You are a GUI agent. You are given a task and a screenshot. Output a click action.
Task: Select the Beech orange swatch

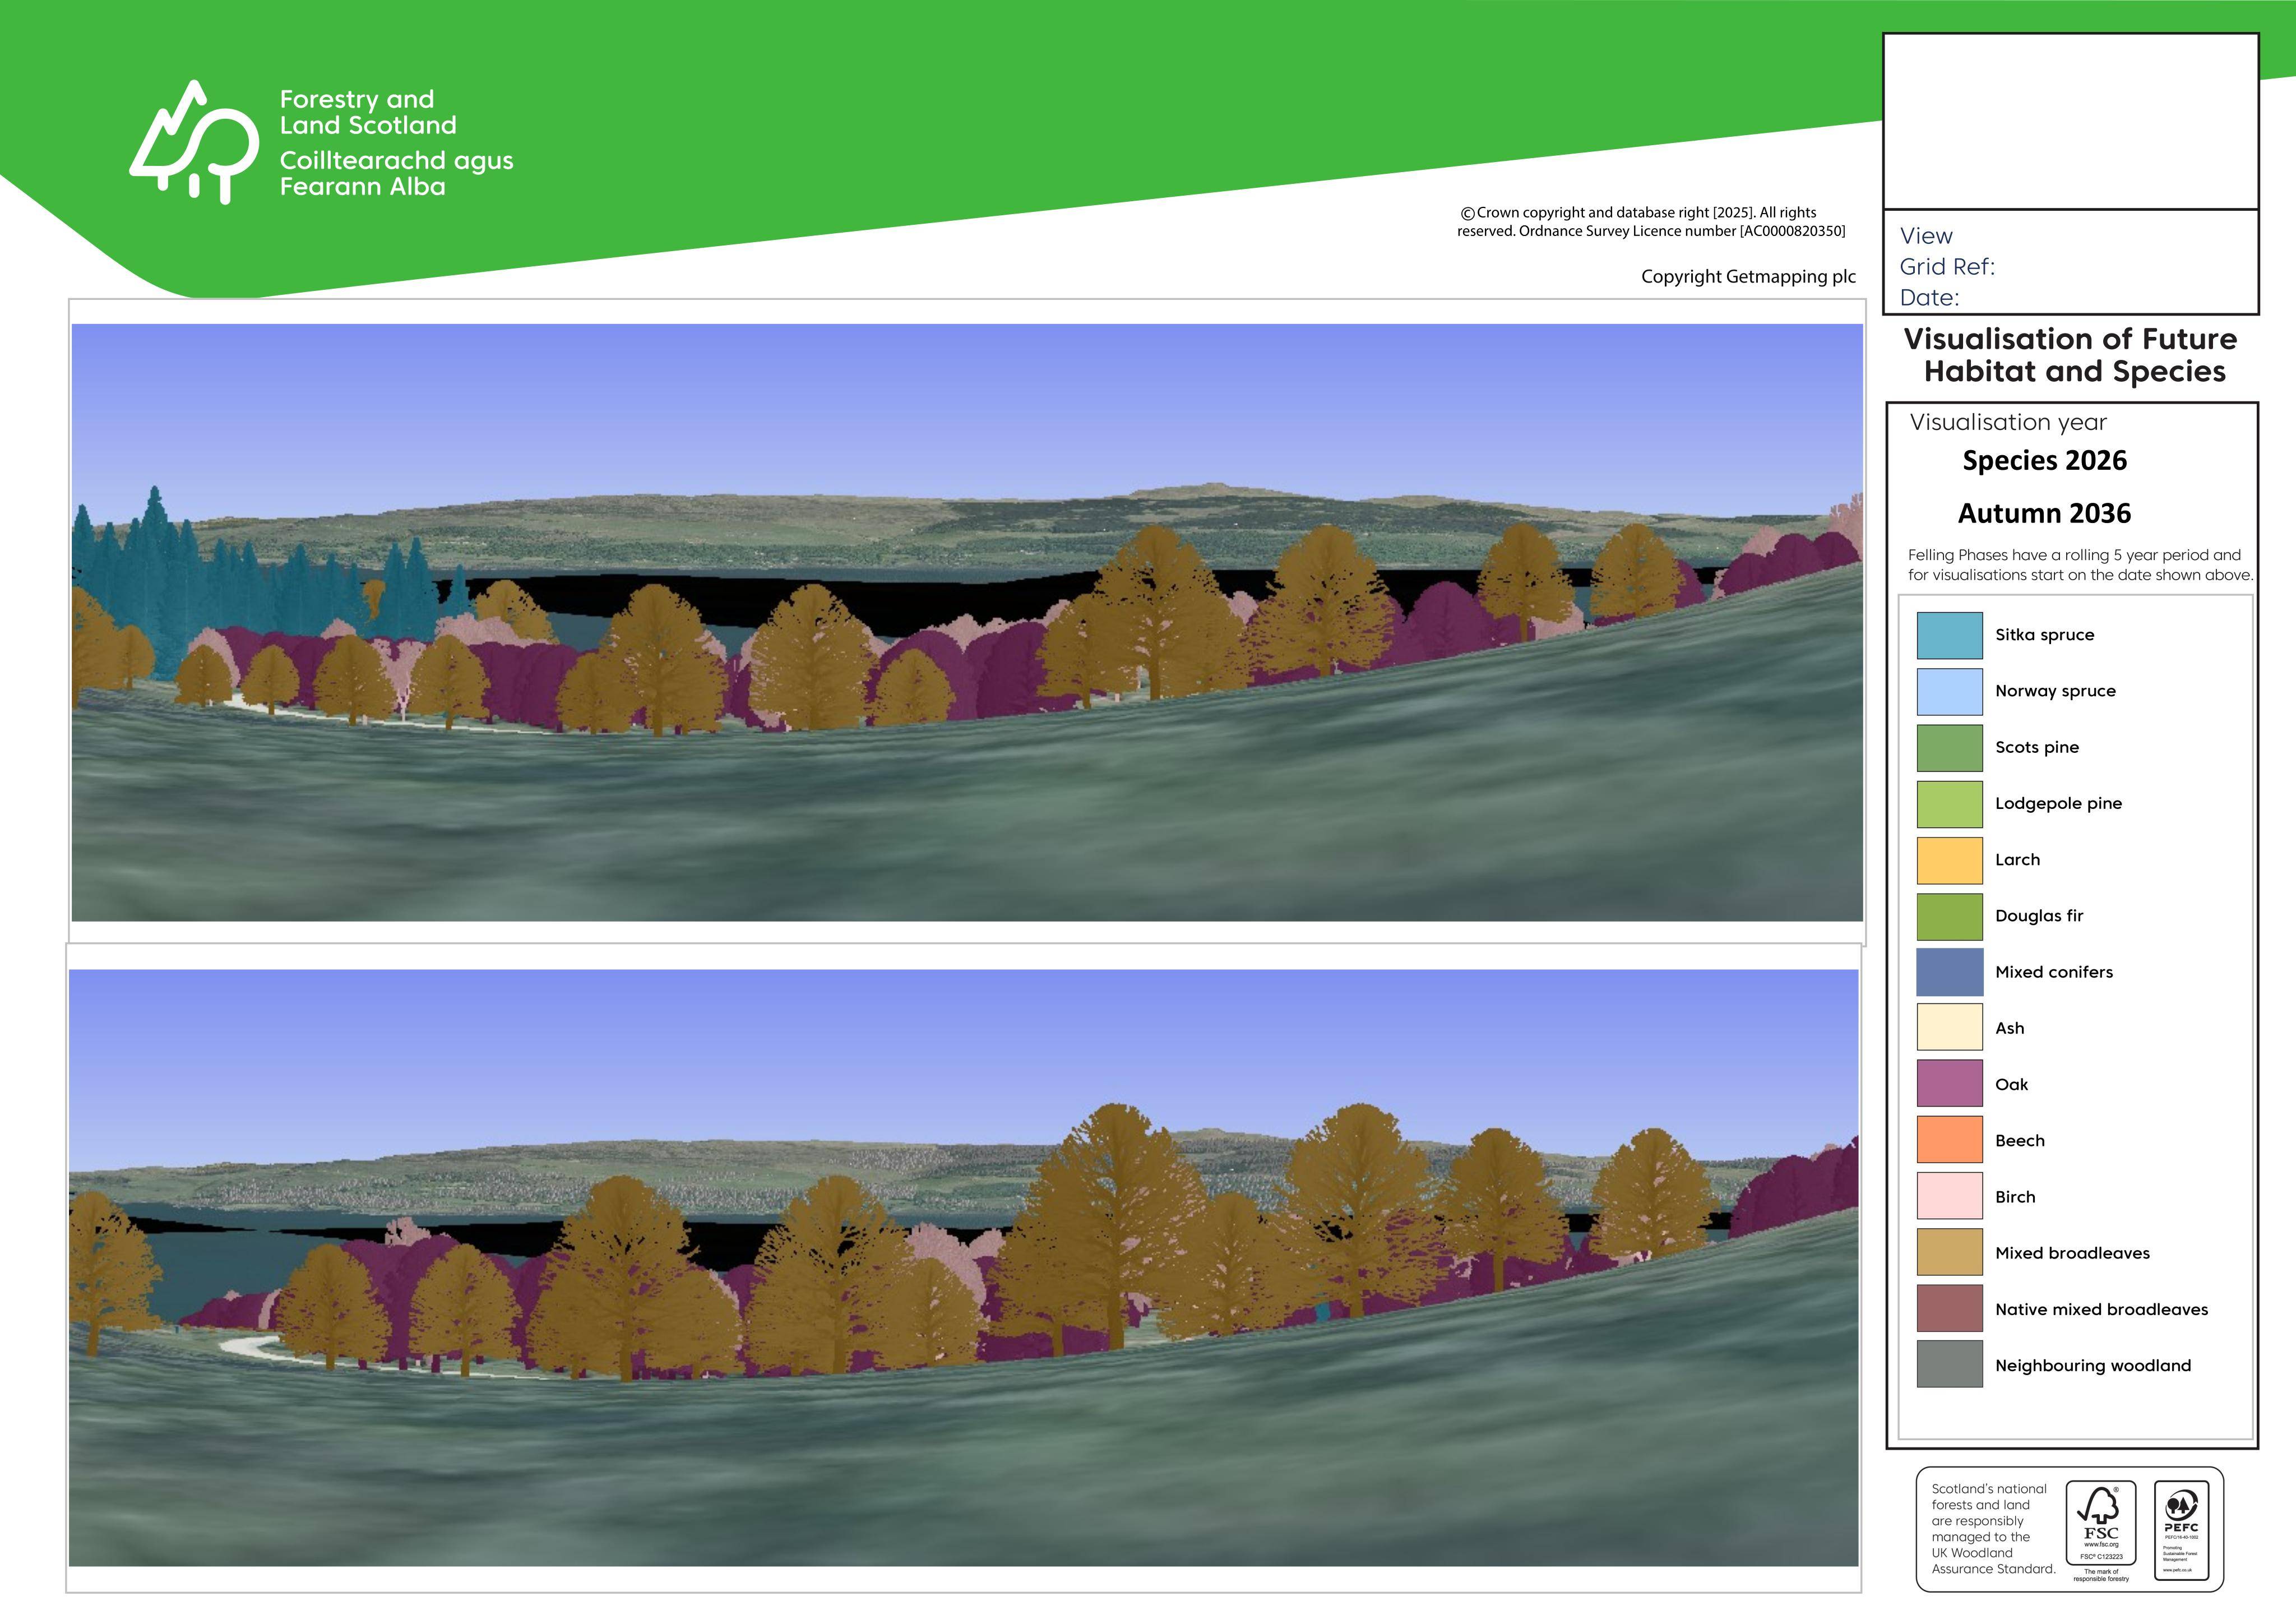click(x=1949, y=1141)
